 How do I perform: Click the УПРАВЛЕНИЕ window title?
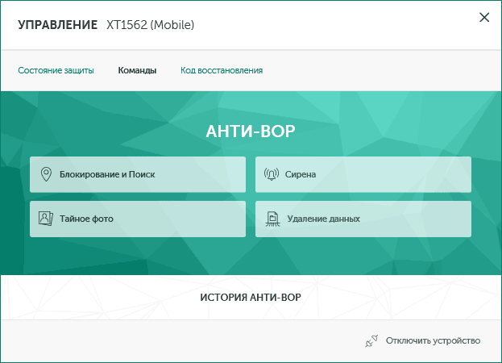(x=56, y=25)
